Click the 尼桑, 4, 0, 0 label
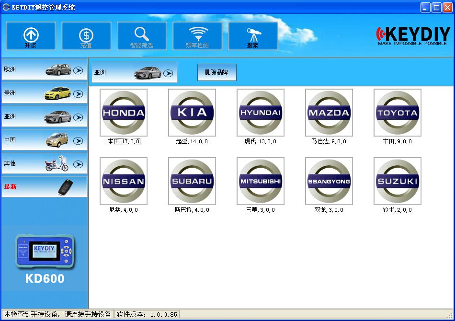 (x=124, y=210)
